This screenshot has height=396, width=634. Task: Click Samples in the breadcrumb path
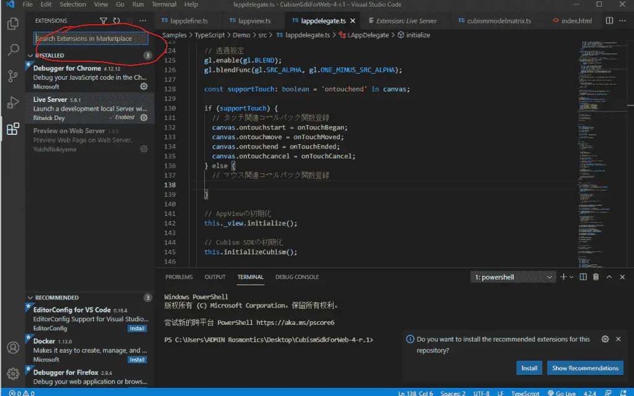(174, 35)
